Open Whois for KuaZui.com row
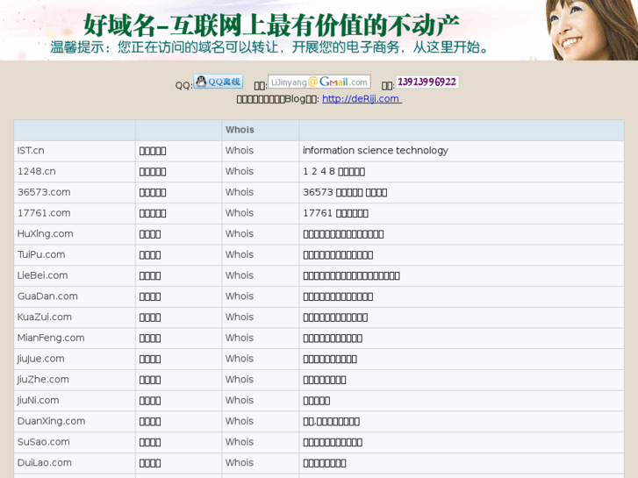Viewport: 638px width, 478px height. 240,317
